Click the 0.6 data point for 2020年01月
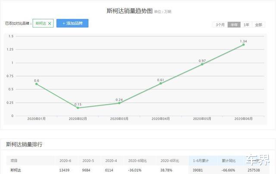The image size is (276, 174). 36,84
